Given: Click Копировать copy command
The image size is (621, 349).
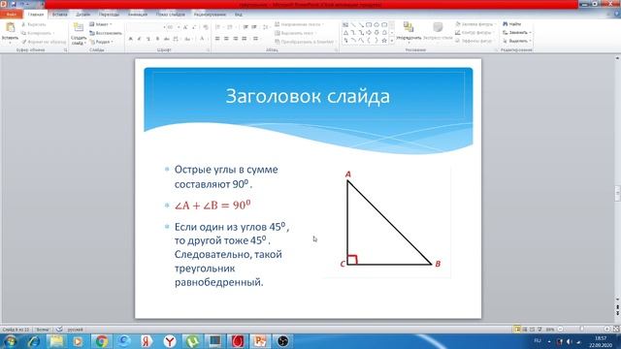Looking at the screenshot, I should pos(38,33).
